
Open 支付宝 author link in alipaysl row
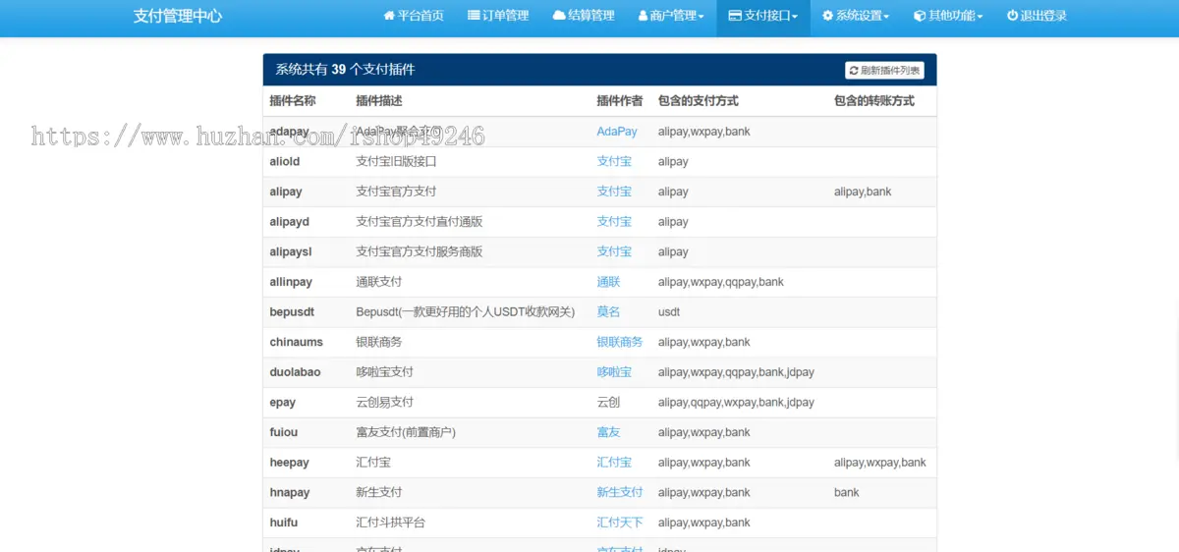tap(614, 251)
